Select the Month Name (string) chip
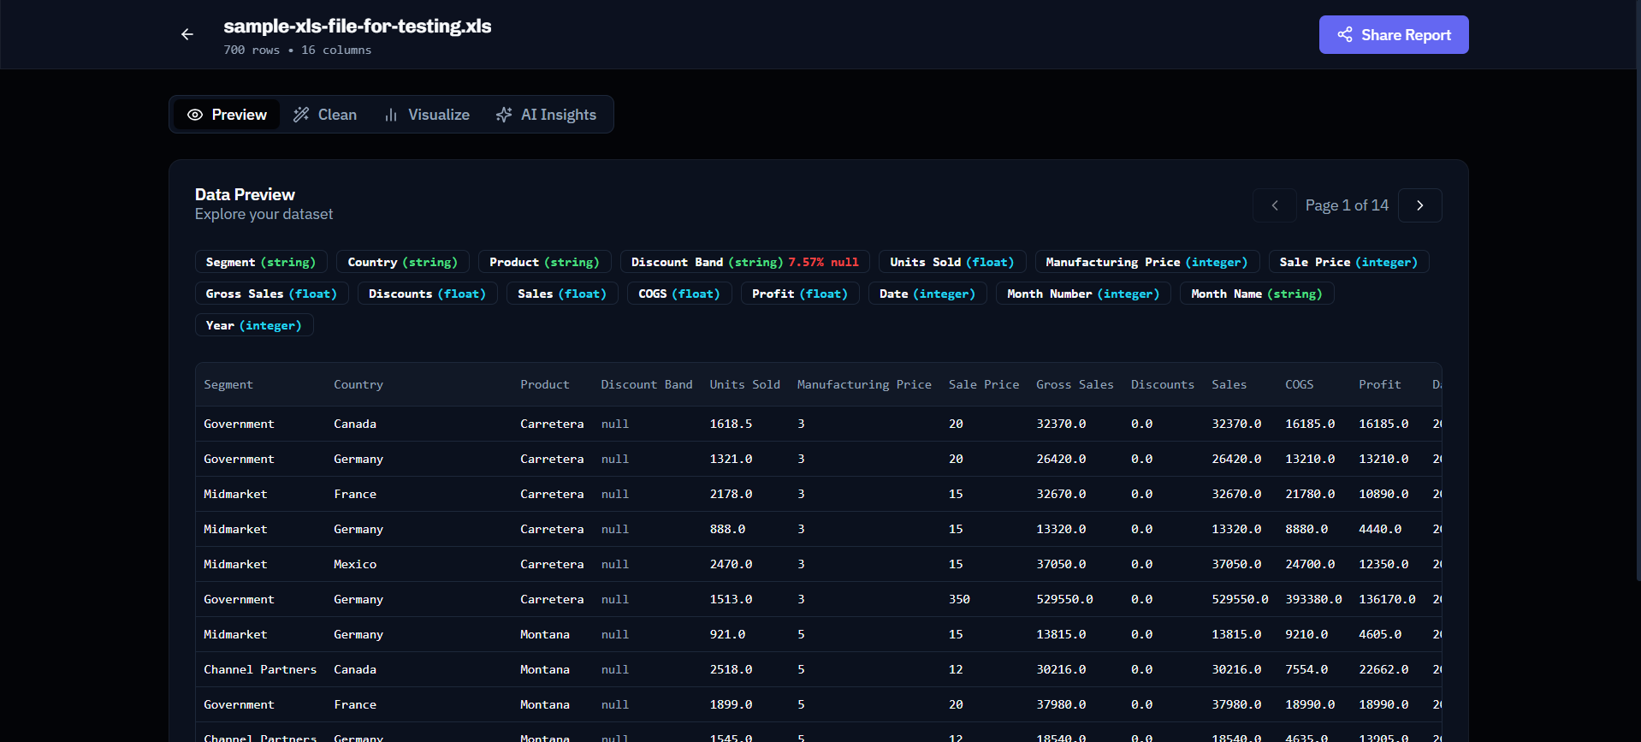 click(x=1257, y=294)
